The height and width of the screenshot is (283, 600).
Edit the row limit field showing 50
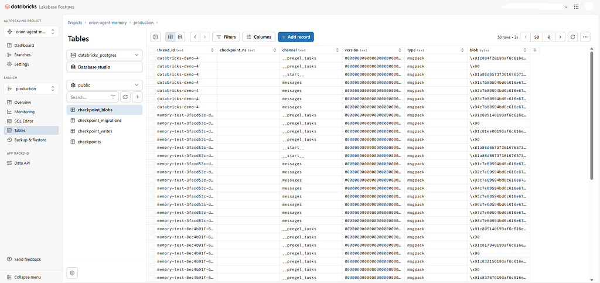tap(537, 37)
